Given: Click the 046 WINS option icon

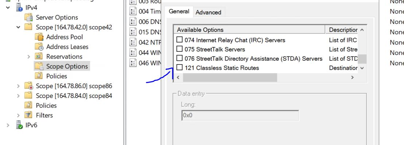Looking at the screenshot, I should point(133,63).
